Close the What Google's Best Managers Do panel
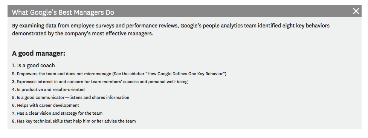368x138 pixels. [x=356, y=11]
